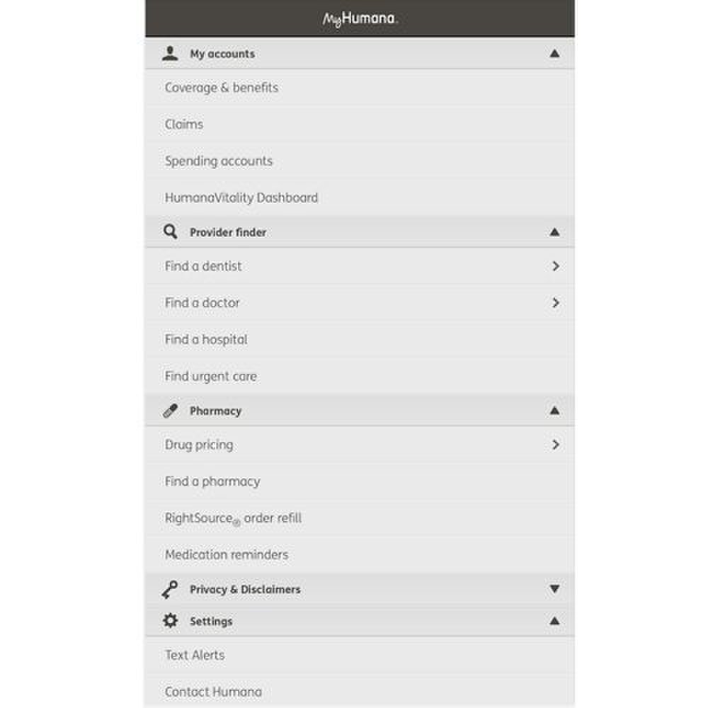
Task: Expand the Privacy & Disclaimers section arrow
Action: (554, 589)
